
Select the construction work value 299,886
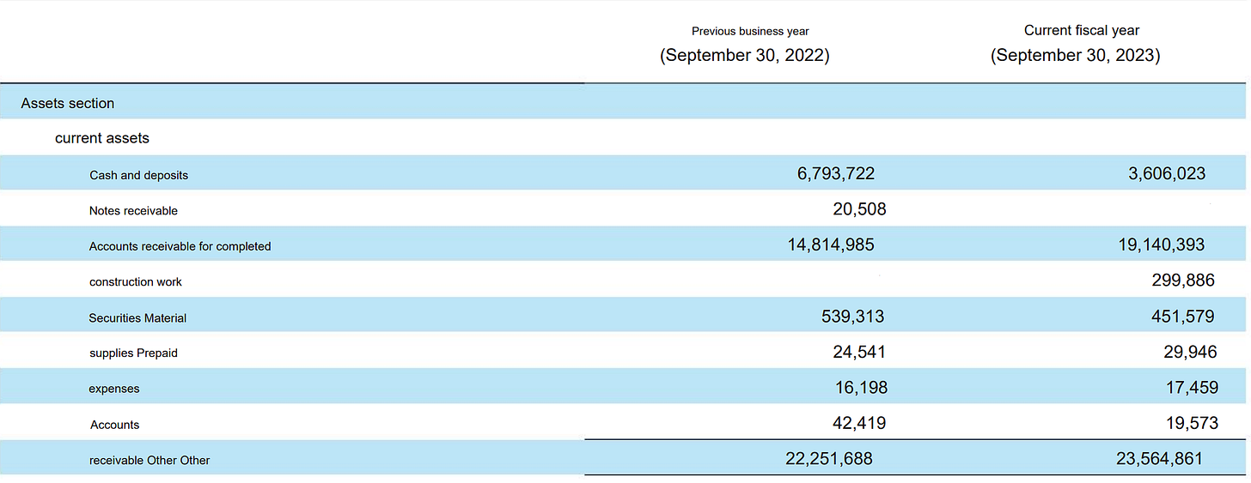pos(1183,280)
